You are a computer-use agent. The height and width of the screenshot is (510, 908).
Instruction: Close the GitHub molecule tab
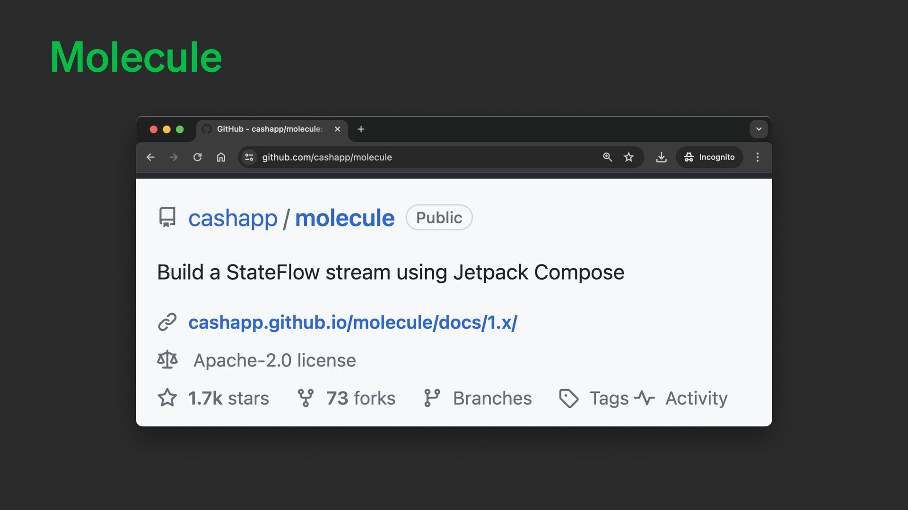point(337,129)
